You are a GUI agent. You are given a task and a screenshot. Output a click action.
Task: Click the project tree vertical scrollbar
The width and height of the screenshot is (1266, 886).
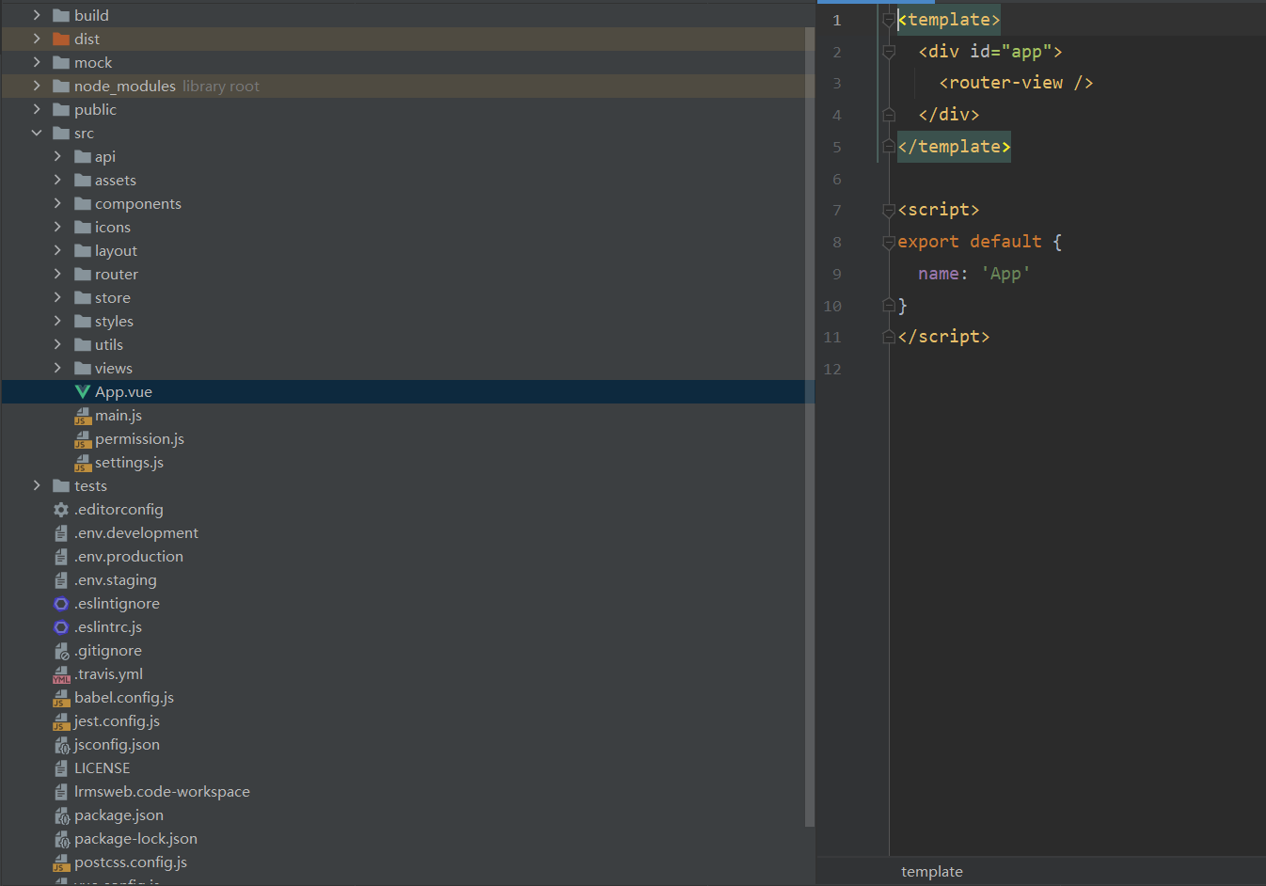click(x=810, y=426)
